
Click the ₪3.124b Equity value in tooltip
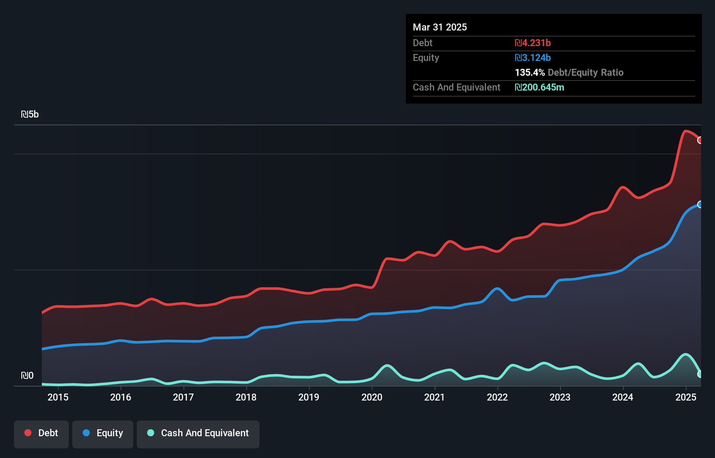click(x=533, y=58)
